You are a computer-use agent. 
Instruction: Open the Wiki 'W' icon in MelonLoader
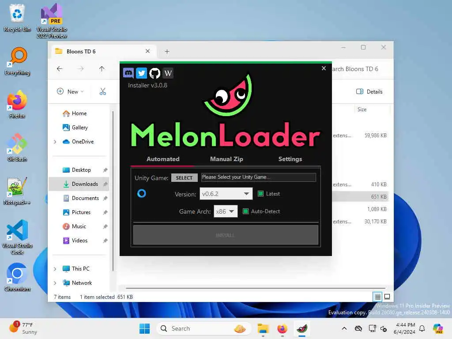[168, 73]
